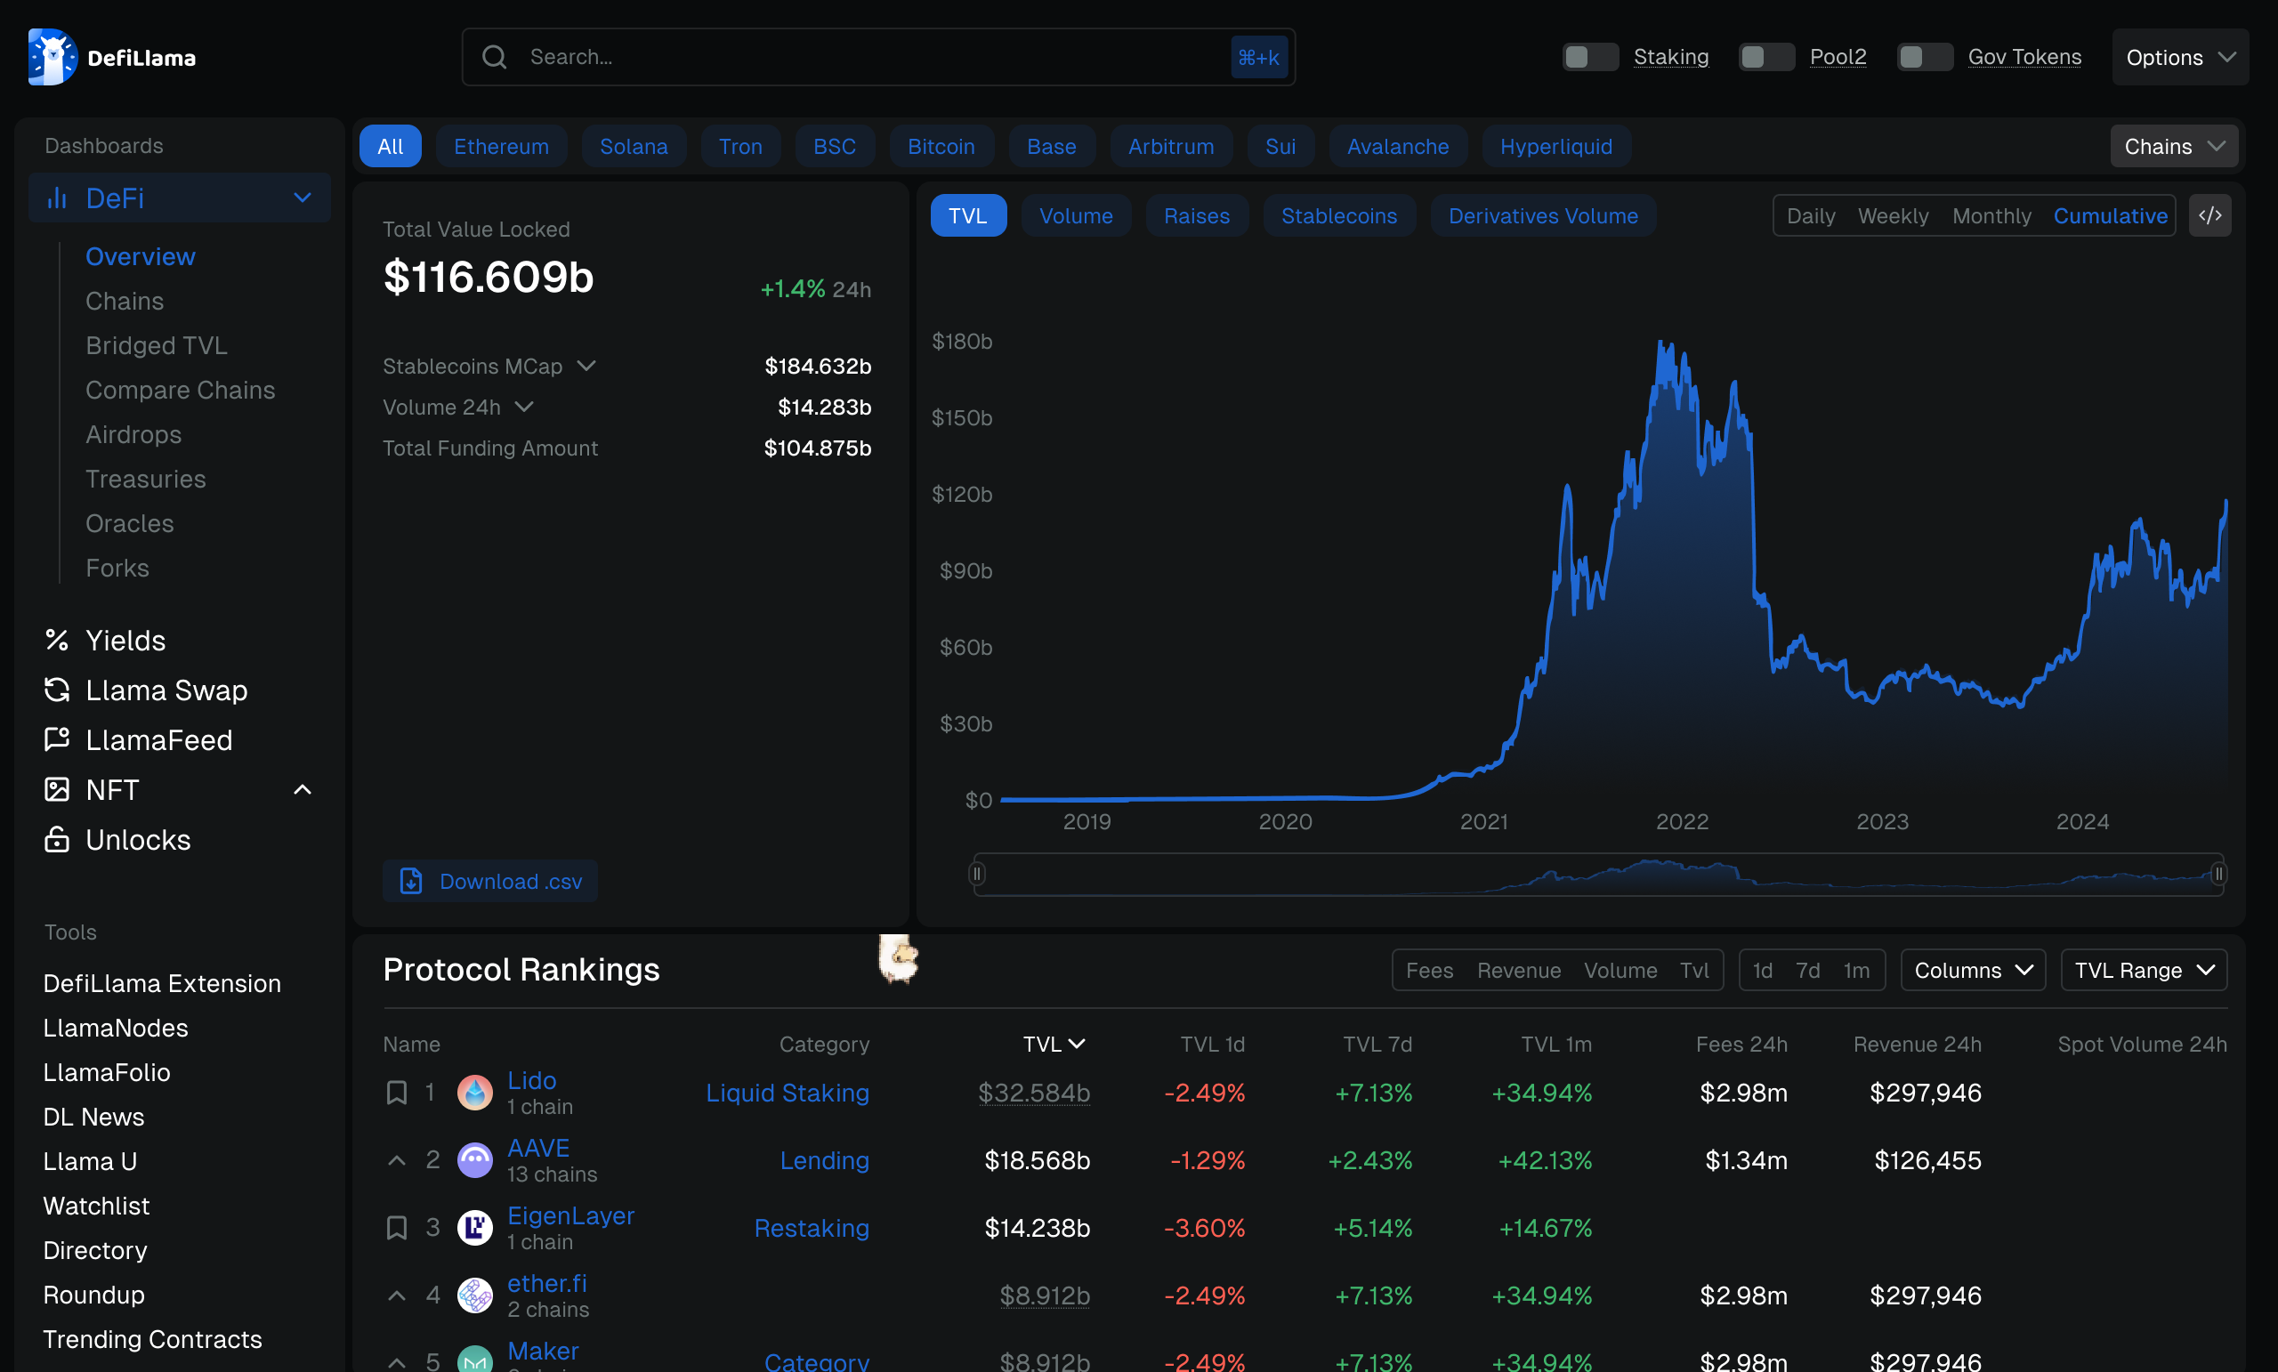2278x1372 pixels.
Task: Bookmark the Lido row
Action: pos(397,1093)
